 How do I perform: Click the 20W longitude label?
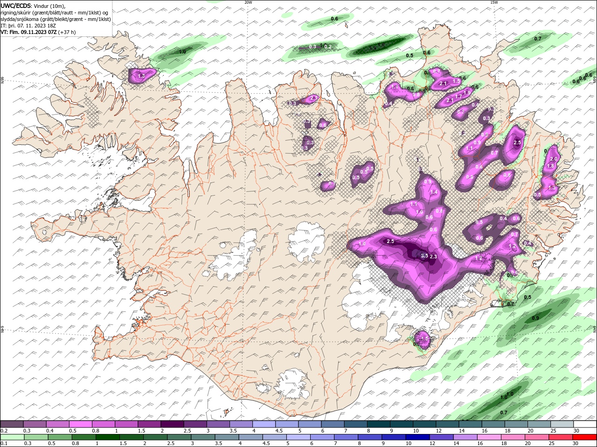click(248, 2)
